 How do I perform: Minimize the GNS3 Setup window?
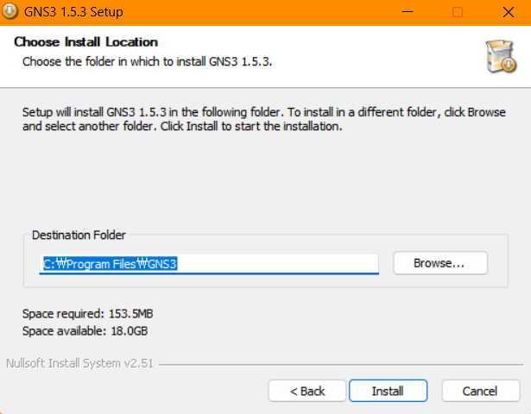click(x=408, y=12)
